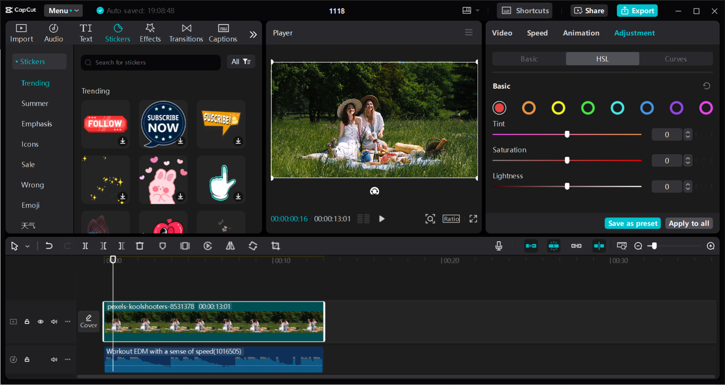
Task: Select the Summer sticker category
Action: (35, 104)
